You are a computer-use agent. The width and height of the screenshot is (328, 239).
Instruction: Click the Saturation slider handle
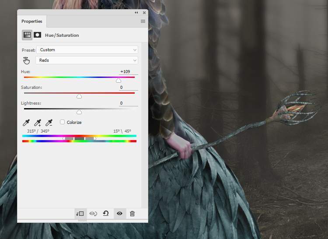79,96
